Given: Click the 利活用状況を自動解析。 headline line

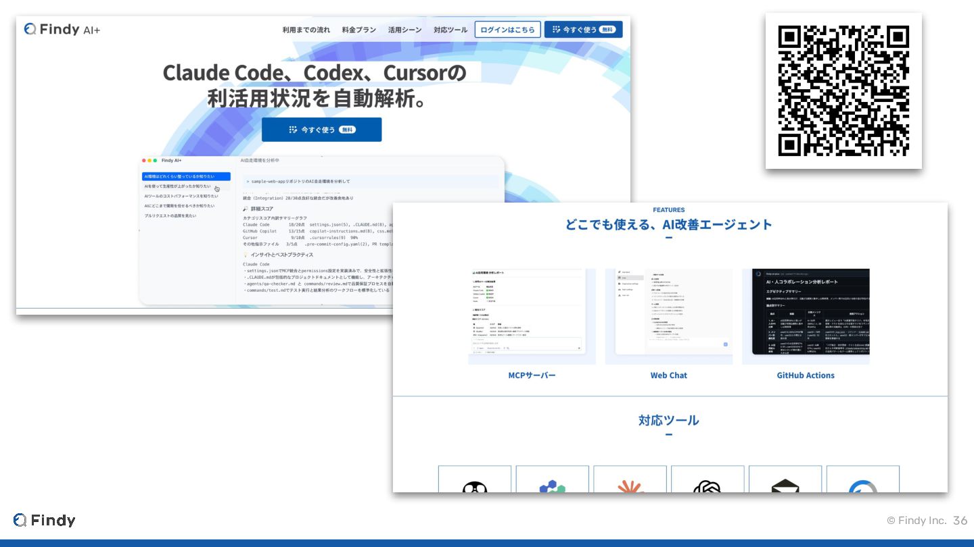Looking at the screenshot, I should click(x=318, y=99).
